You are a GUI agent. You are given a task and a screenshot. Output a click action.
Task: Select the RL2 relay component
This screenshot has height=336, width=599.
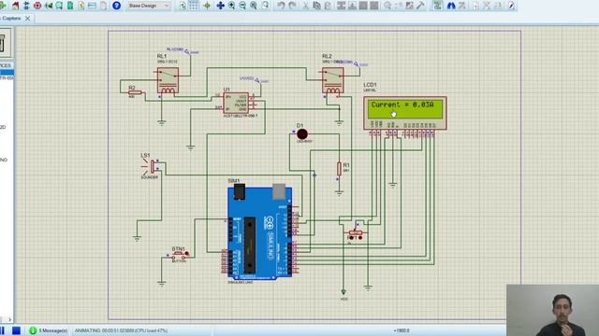pyautogui.click(x=333, y=80)
